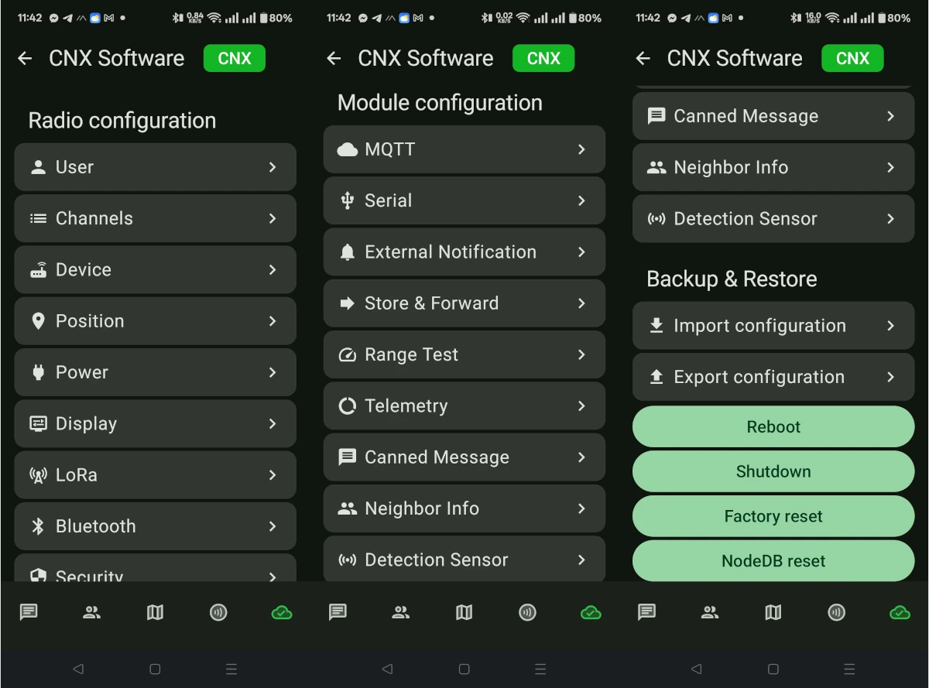Click the Radio configuration heading
Viewport: 929px width, 688px height.
click(122, 121)
